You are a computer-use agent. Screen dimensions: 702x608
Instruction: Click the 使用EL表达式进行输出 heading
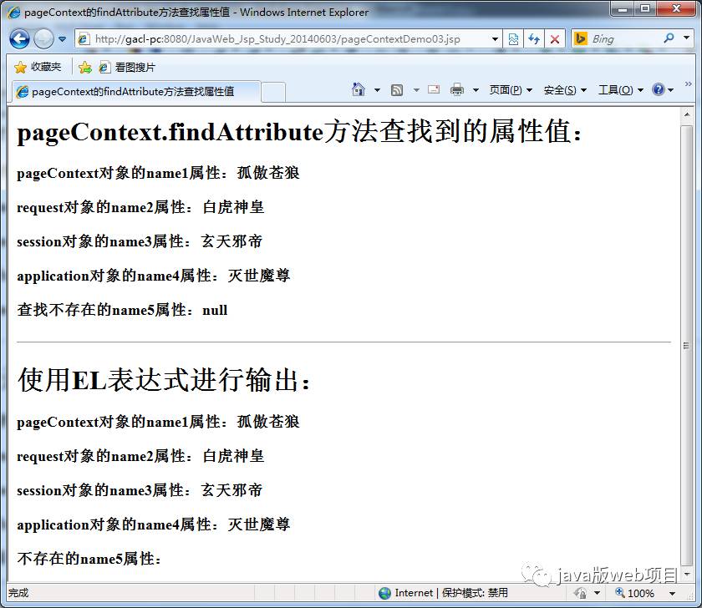point(164,380)
